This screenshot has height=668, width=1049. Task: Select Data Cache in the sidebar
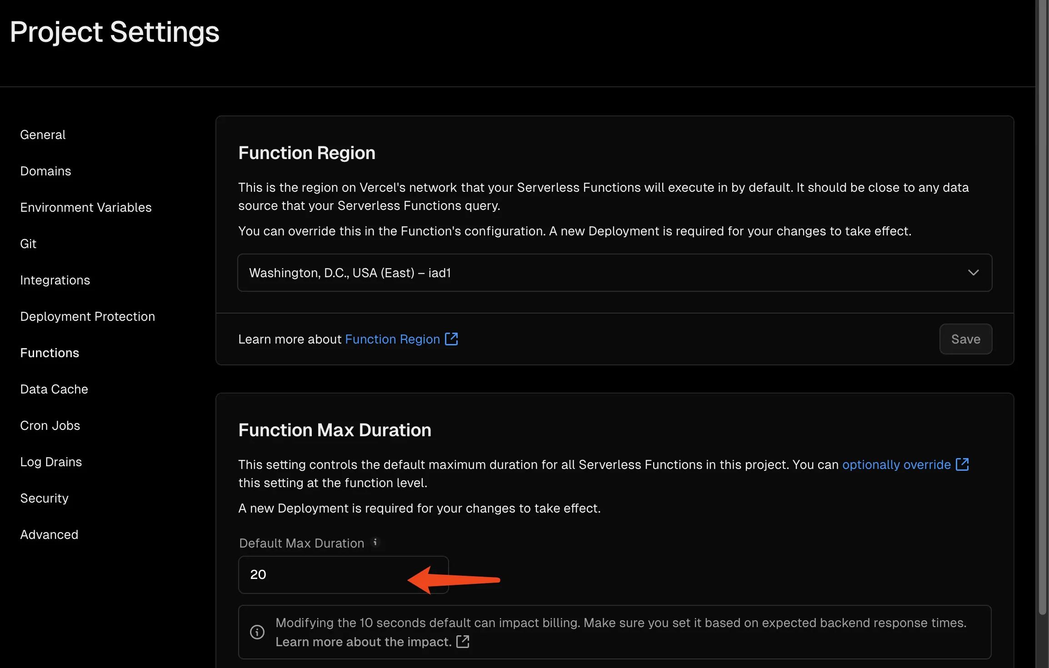54,389
